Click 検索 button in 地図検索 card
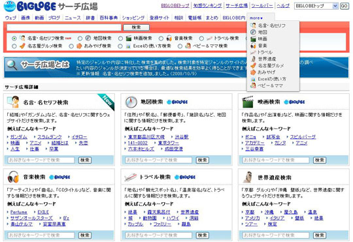The image size is (353, 242). pos(202,160)
